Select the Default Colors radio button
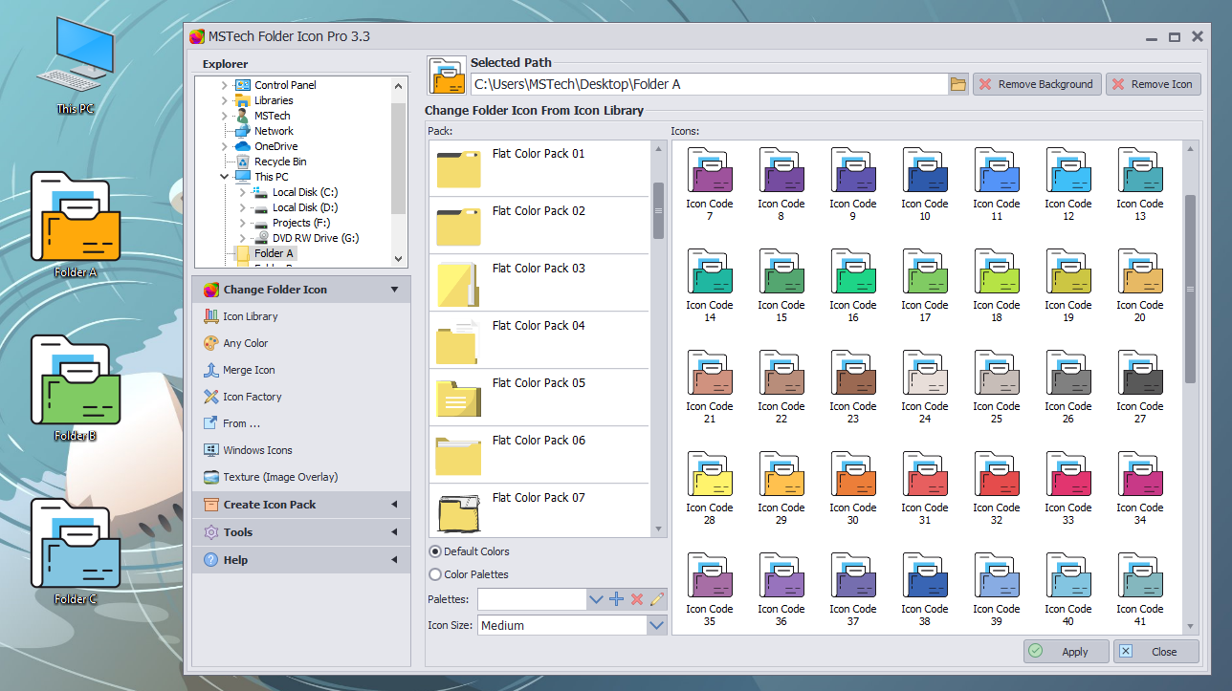This screenshot has height=691, width=1232. pos(435,551)
